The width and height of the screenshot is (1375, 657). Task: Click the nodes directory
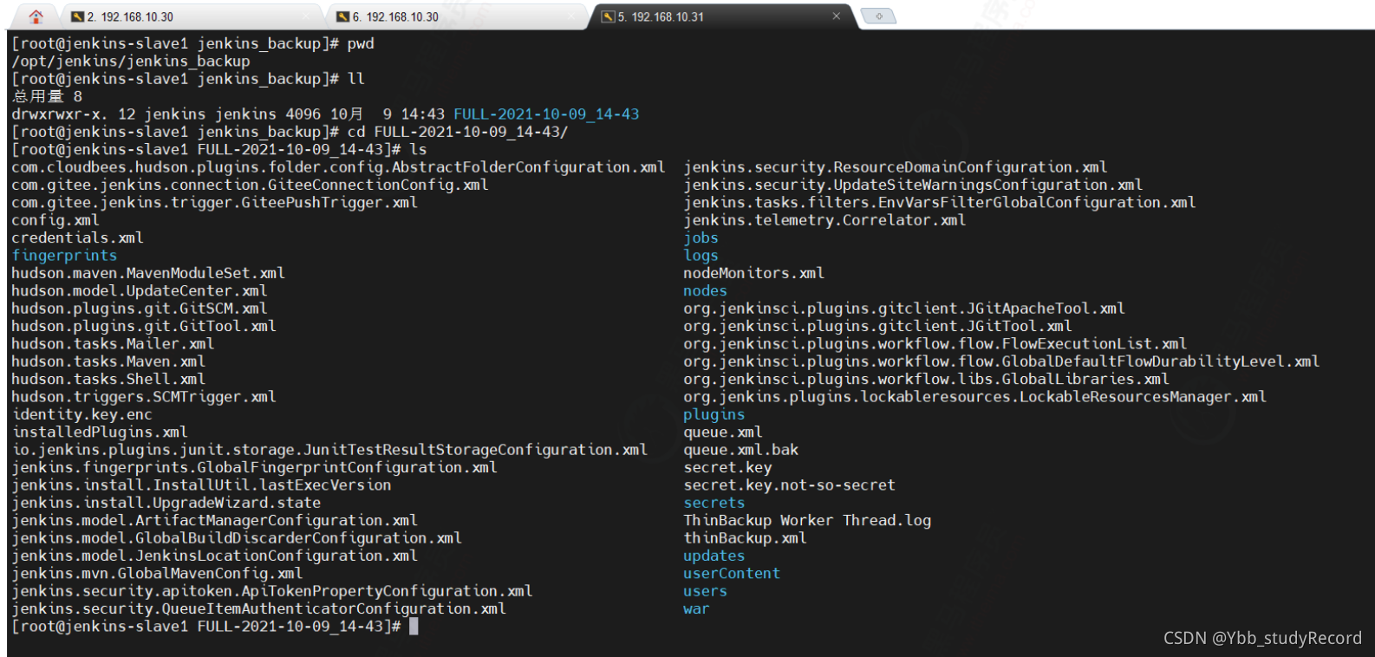point(705,290)
